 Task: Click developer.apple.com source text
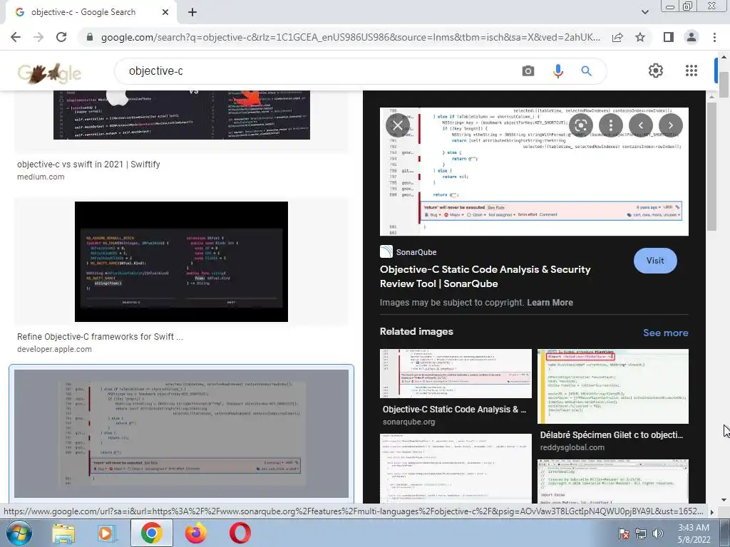click(x=54, y=349)
